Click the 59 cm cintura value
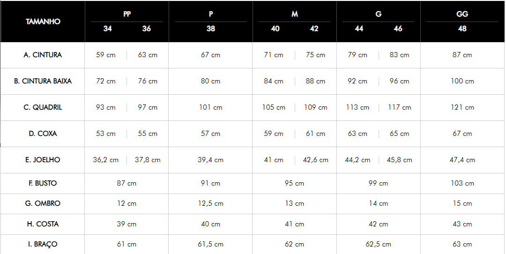 coord(106,55)
